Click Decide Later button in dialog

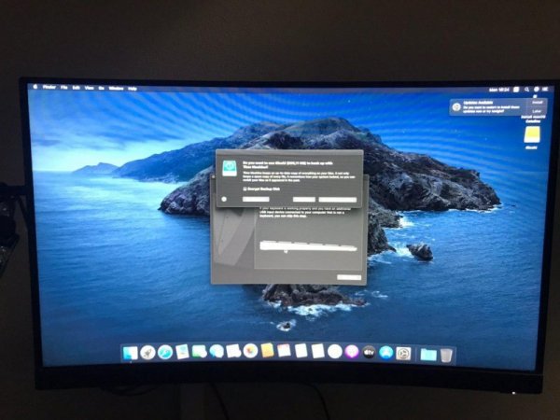256,199
